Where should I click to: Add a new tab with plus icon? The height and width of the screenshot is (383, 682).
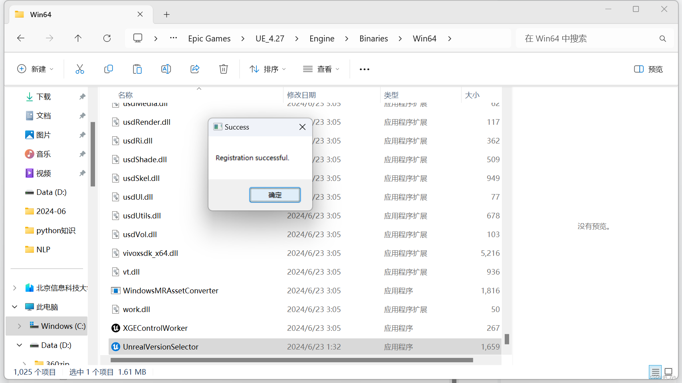coord(167,15)
